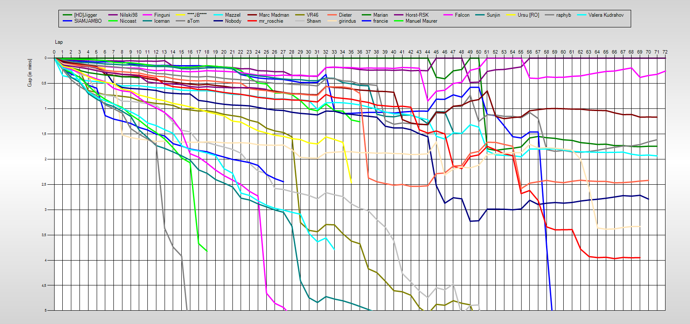This screenshot has width=690, height=324.
Task: Select raphyb in the legend
Action: tap(563, 15)
